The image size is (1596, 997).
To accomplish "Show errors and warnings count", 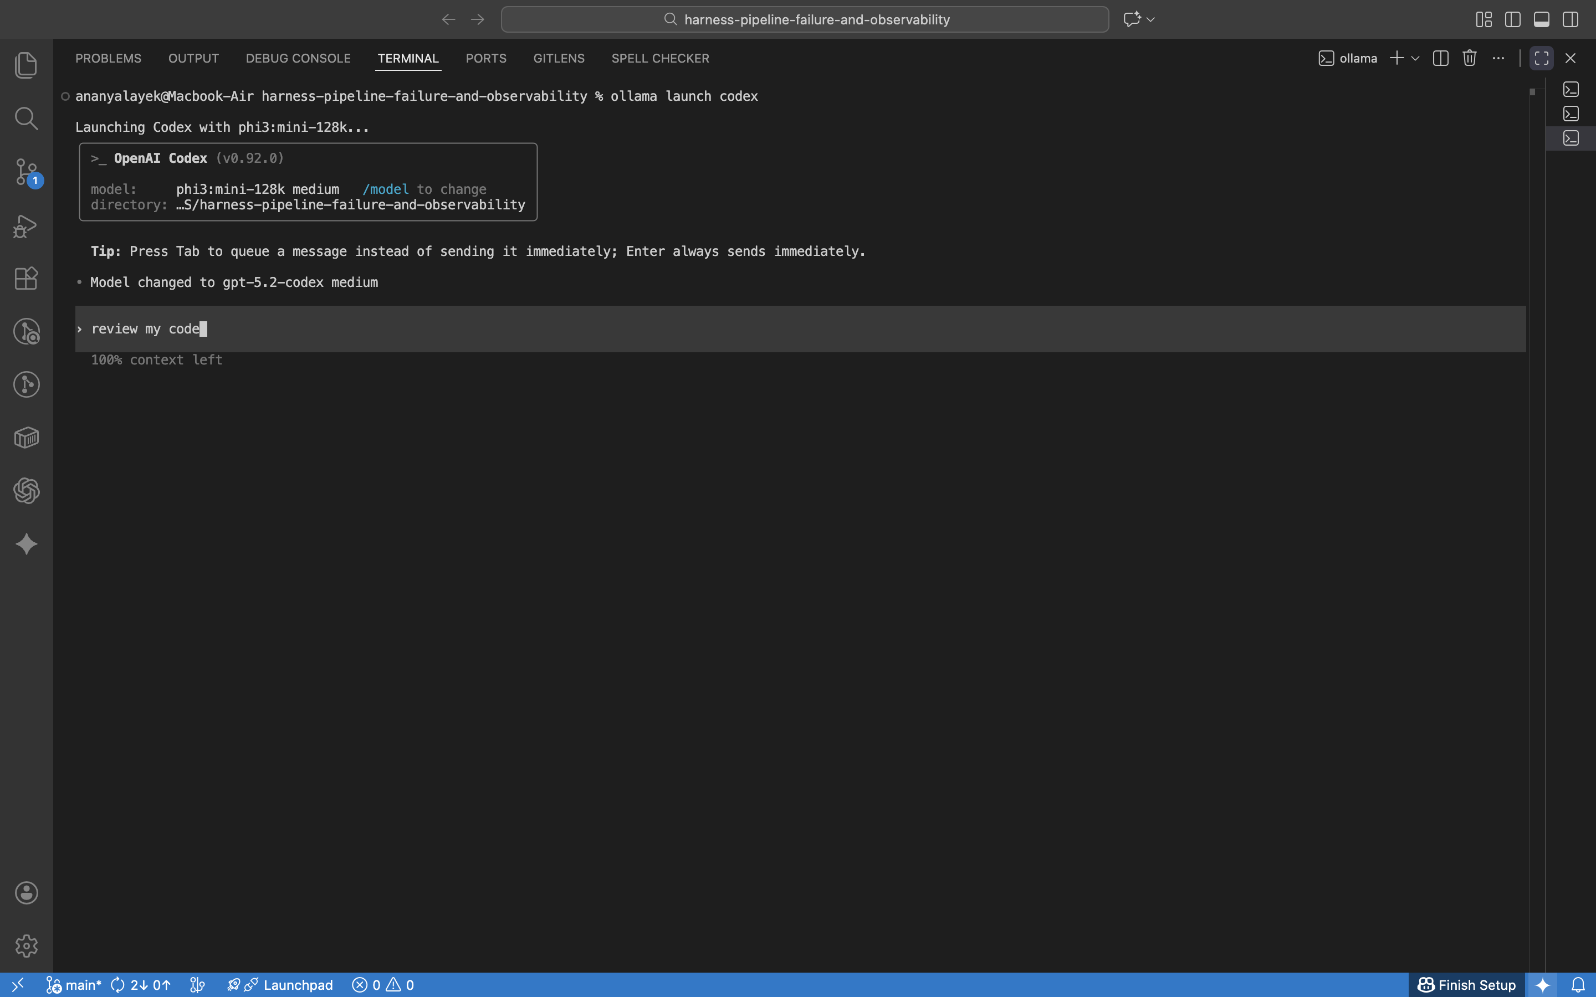I will click(x=382, y=984).
